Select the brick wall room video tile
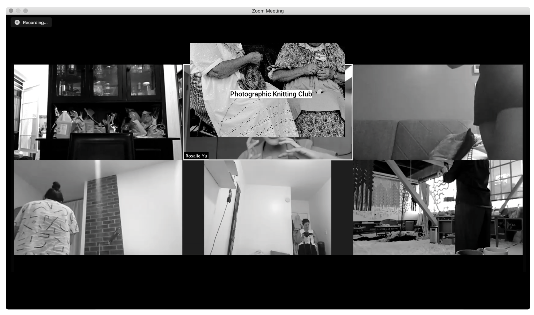Viewport: 534px width, 315px height. coord(98,207)
